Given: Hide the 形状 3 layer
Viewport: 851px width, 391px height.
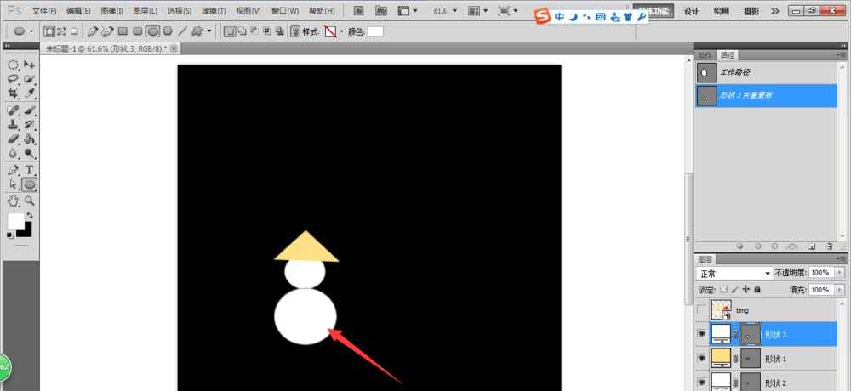Looking at the screenshot, I should (x=702, y=335).
